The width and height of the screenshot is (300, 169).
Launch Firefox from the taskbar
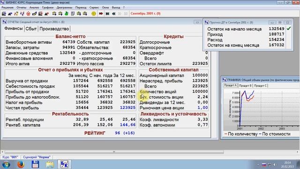[x=21, y=164]
